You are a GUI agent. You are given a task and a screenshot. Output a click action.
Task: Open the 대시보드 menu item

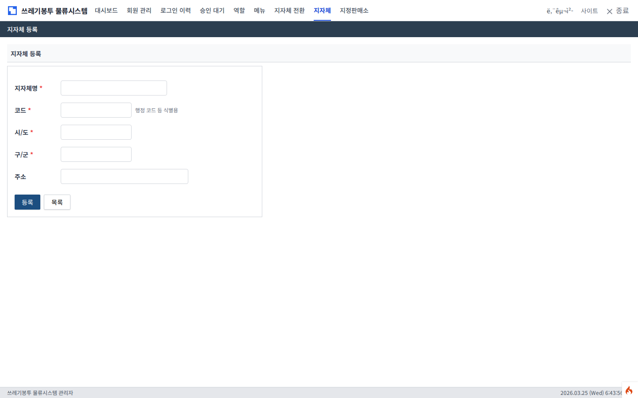(106, 11)
